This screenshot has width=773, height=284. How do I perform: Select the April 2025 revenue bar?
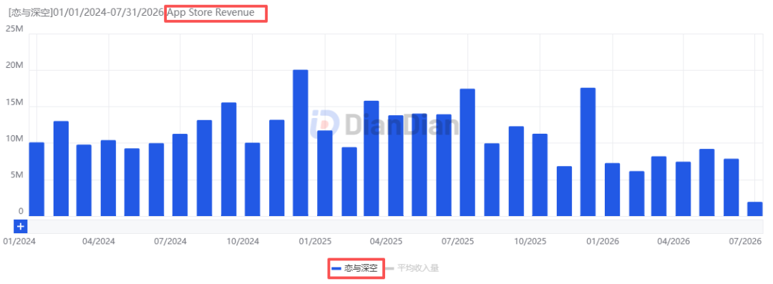point(396,166)
